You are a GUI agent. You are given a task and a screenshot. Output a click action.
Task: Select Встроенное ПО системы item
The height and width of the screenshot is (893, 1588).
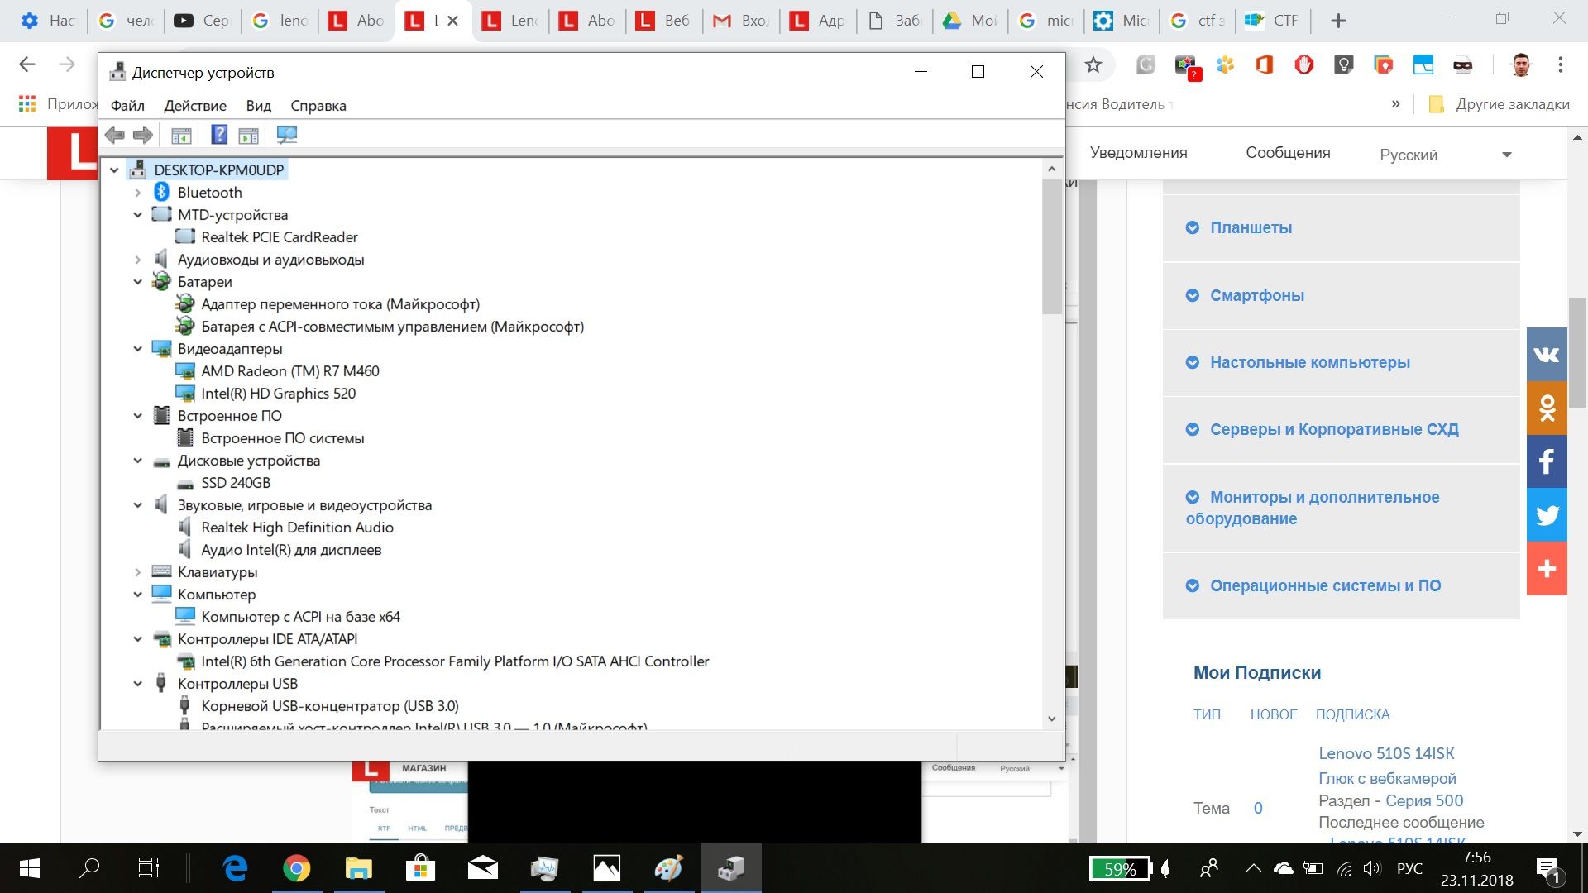point(282,438)
